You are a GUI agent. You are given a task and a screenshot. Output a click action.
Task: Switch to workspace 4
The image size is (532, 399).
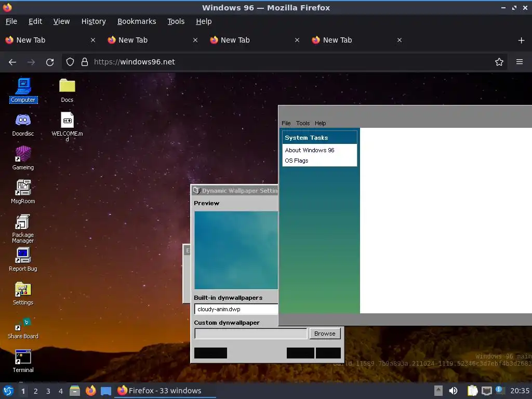(61, 391)
